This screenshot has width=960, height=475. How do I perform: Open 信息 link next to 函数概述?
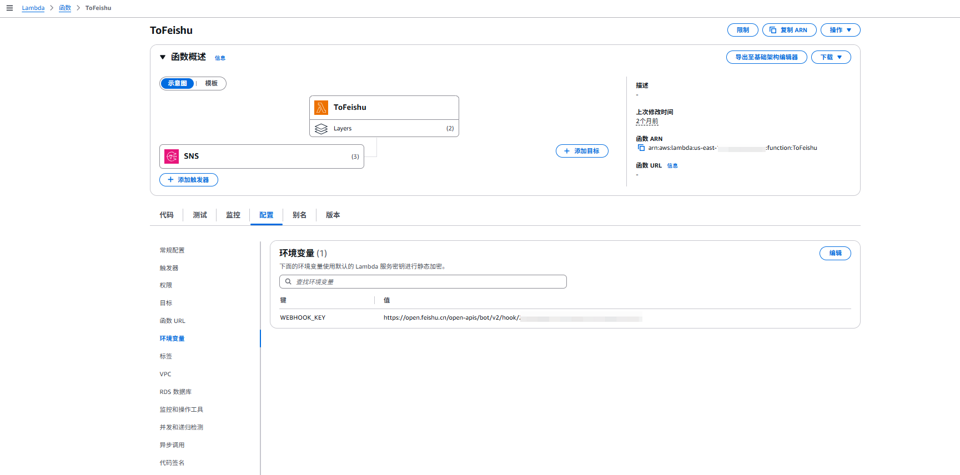click(x=220, y=58)
